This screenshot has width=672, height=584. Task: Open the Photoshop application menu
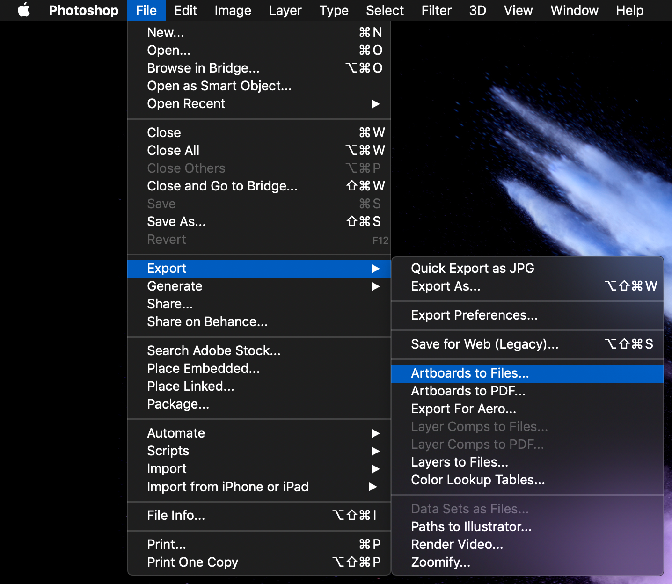[x=84, y=10]
